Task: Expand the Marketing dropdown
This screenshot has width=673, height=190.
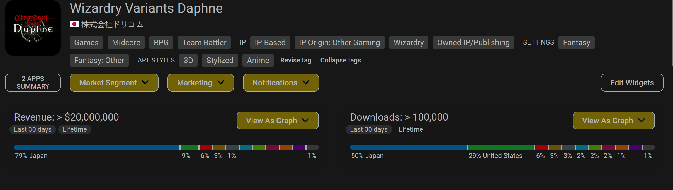Action: click(201, 83)
